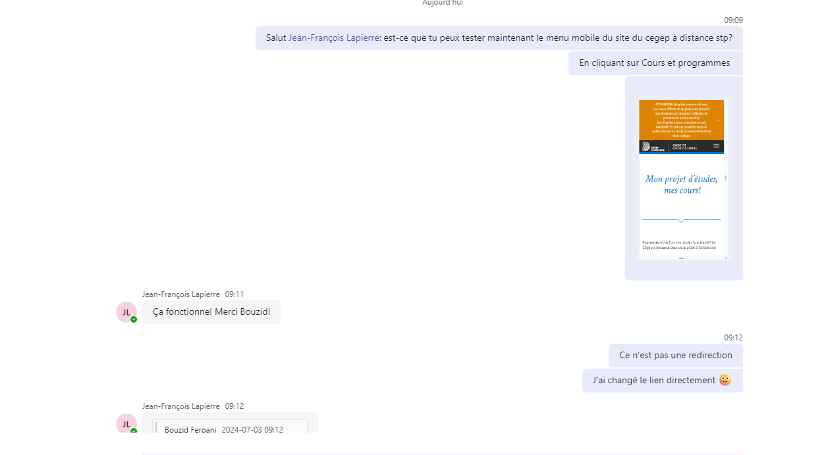This screenshot has width=826, height=455.
Task: Select the "J'ai changé le lien directement" message
Action: pyautogui.click(x=663, y=381)
